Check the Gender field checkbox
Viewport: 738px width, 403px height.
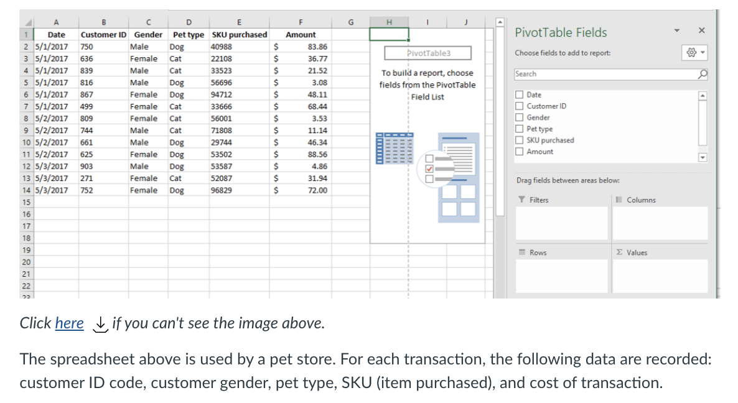tap(520, 117)
